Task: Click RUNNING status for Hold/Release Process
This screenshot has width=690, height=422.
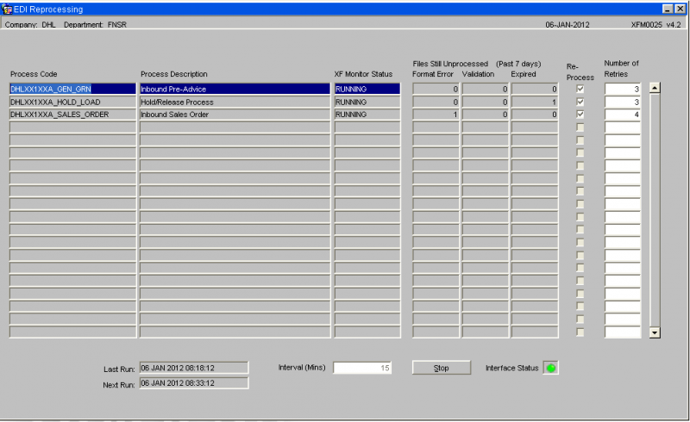Action: click(367, 102)
